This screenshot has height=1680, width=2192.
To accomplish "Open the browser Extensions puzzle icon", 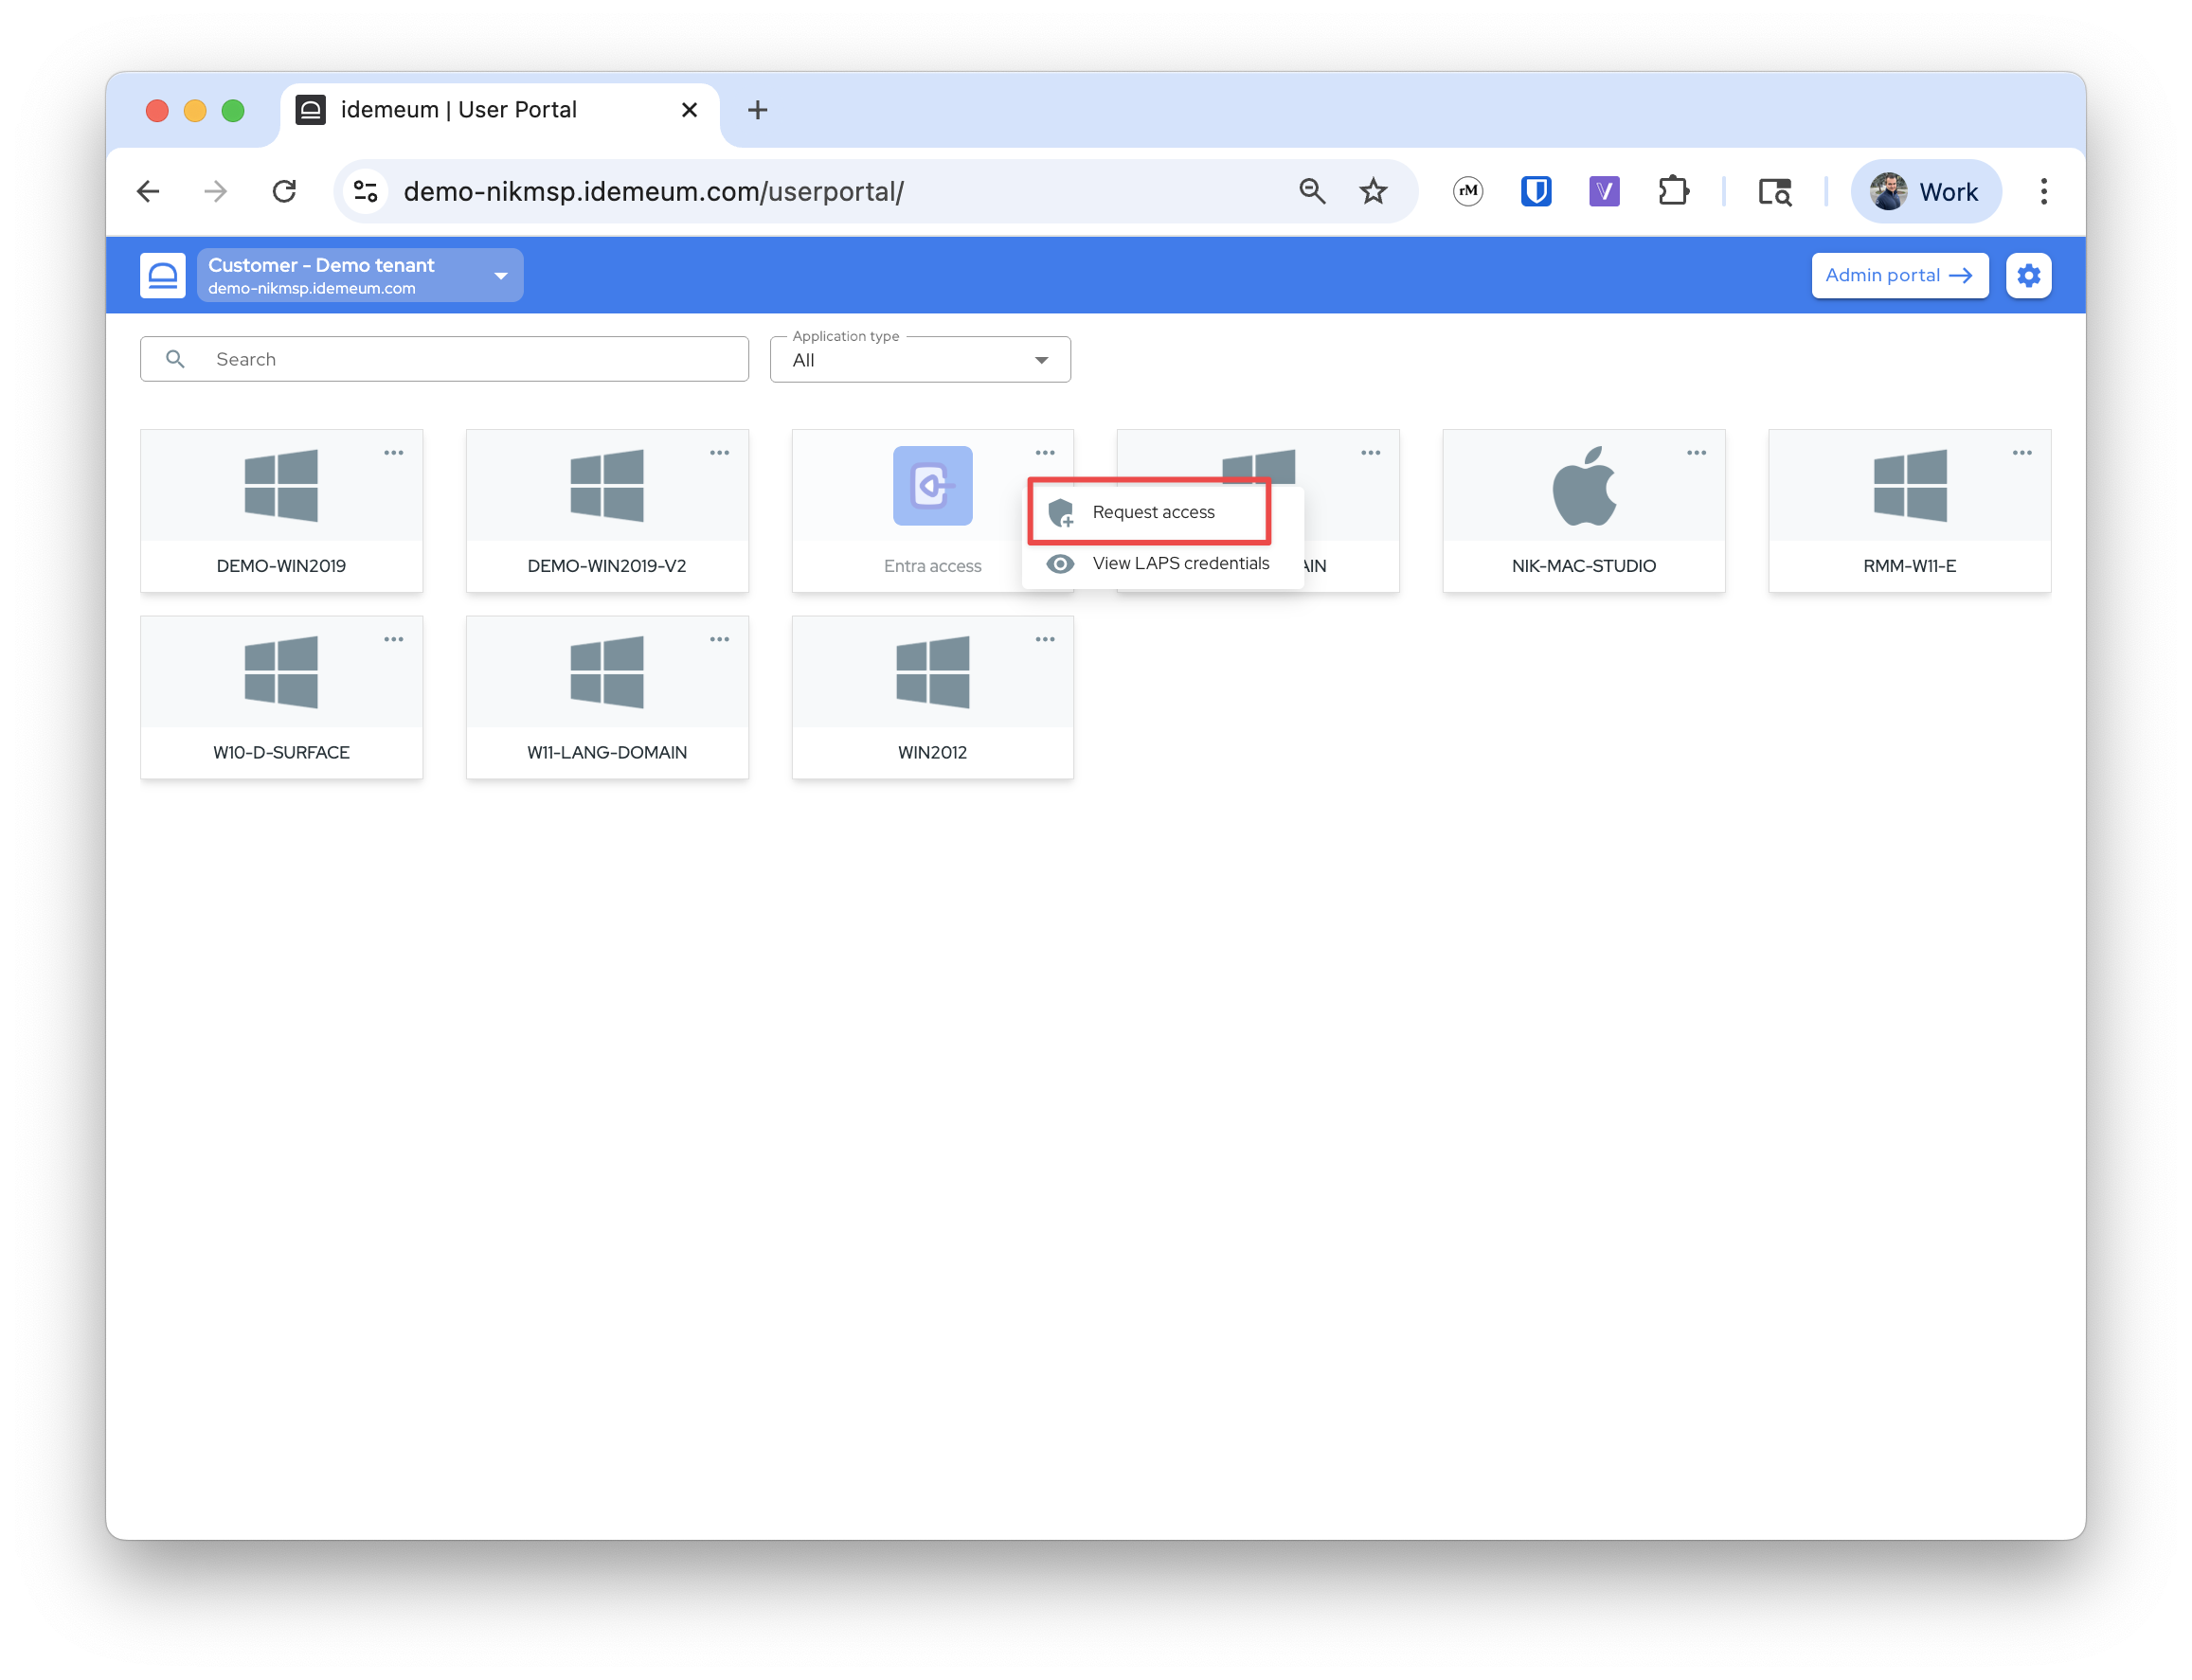I will (x=1672, y=191).
